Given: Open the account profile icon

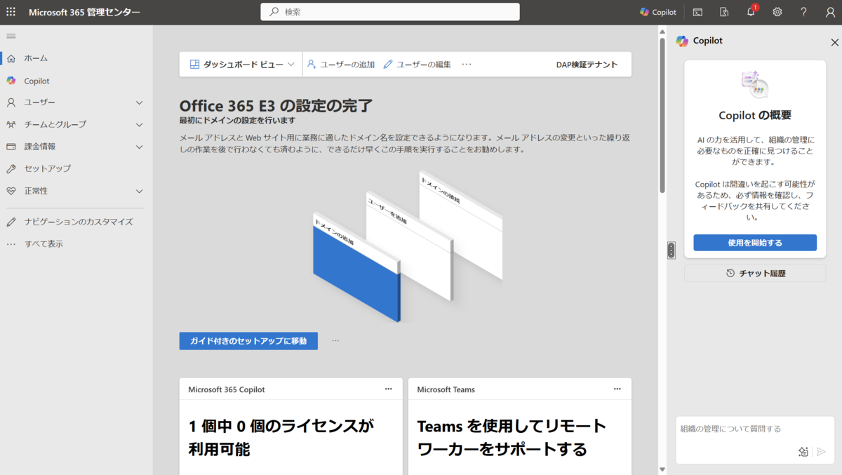Looking at the screenshot, I should (830, 12).
